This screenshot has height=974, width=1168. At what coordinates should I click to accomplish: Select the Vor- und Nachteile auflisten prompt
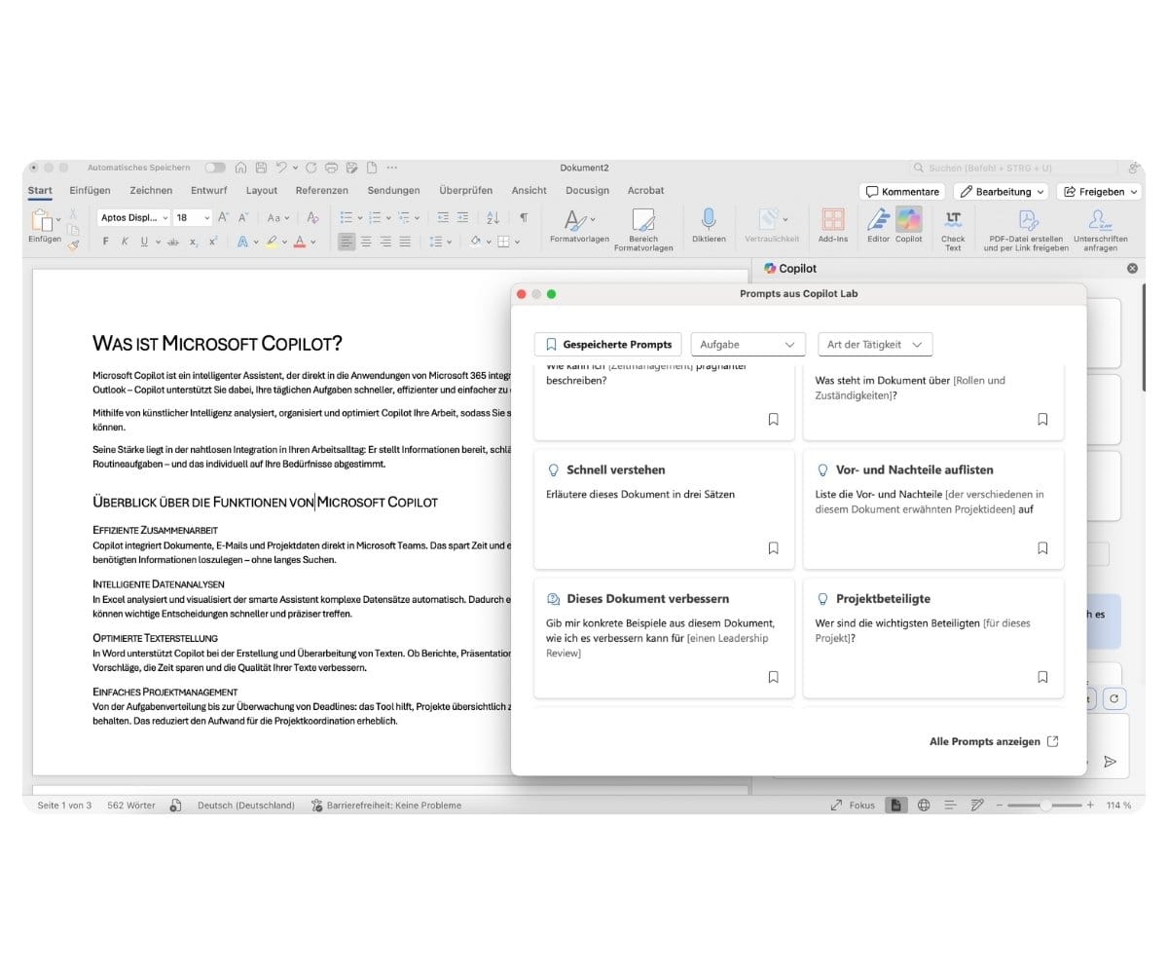pyautogui.click(x=933, y=509)
